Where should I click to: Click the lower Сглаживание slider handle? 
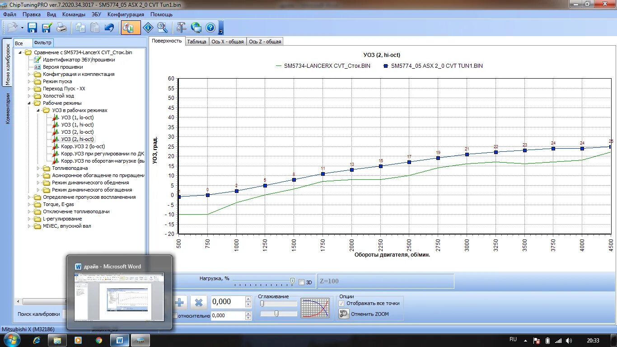276,313
